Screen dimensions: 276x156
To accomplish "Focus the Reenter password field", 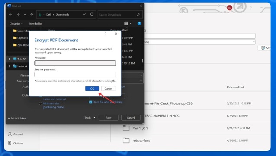I will 75,75.
